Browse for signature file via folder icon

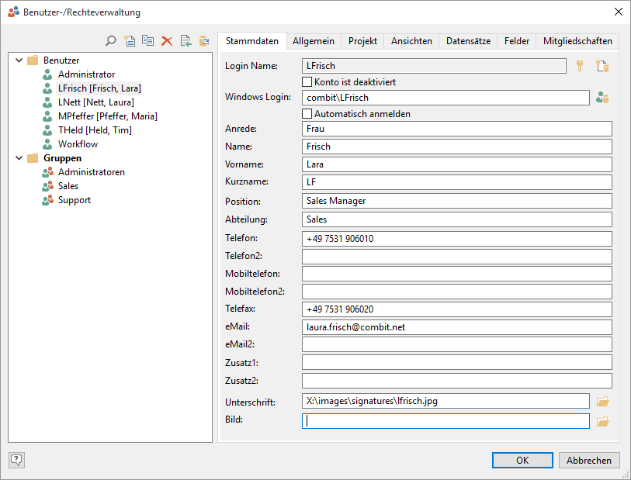[x=602, y=401]
